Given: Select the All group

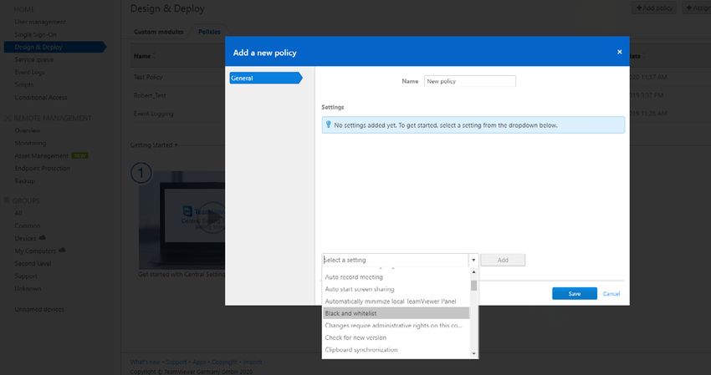Looking at the screenshot, I should point(18,213).
